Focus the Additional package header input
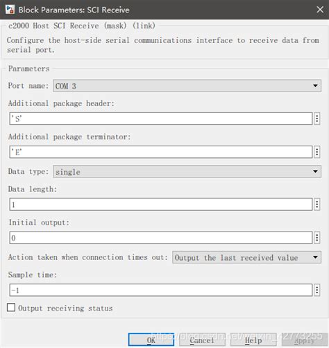 pos(161,119)
